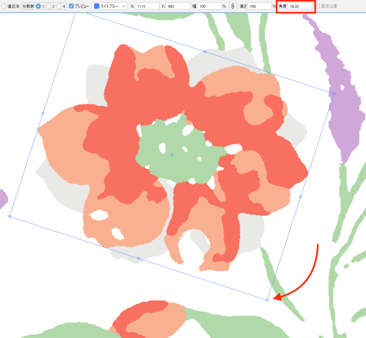Click the rightmost corner transform handle
Image resolution: width=366 pixels, height=338 pixels.
334,94
